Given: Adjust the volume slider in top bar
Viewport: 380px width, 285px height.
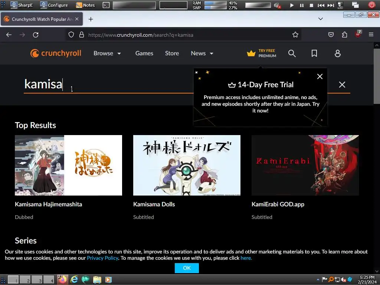Looking at the screenshot, I should [258, 5].
